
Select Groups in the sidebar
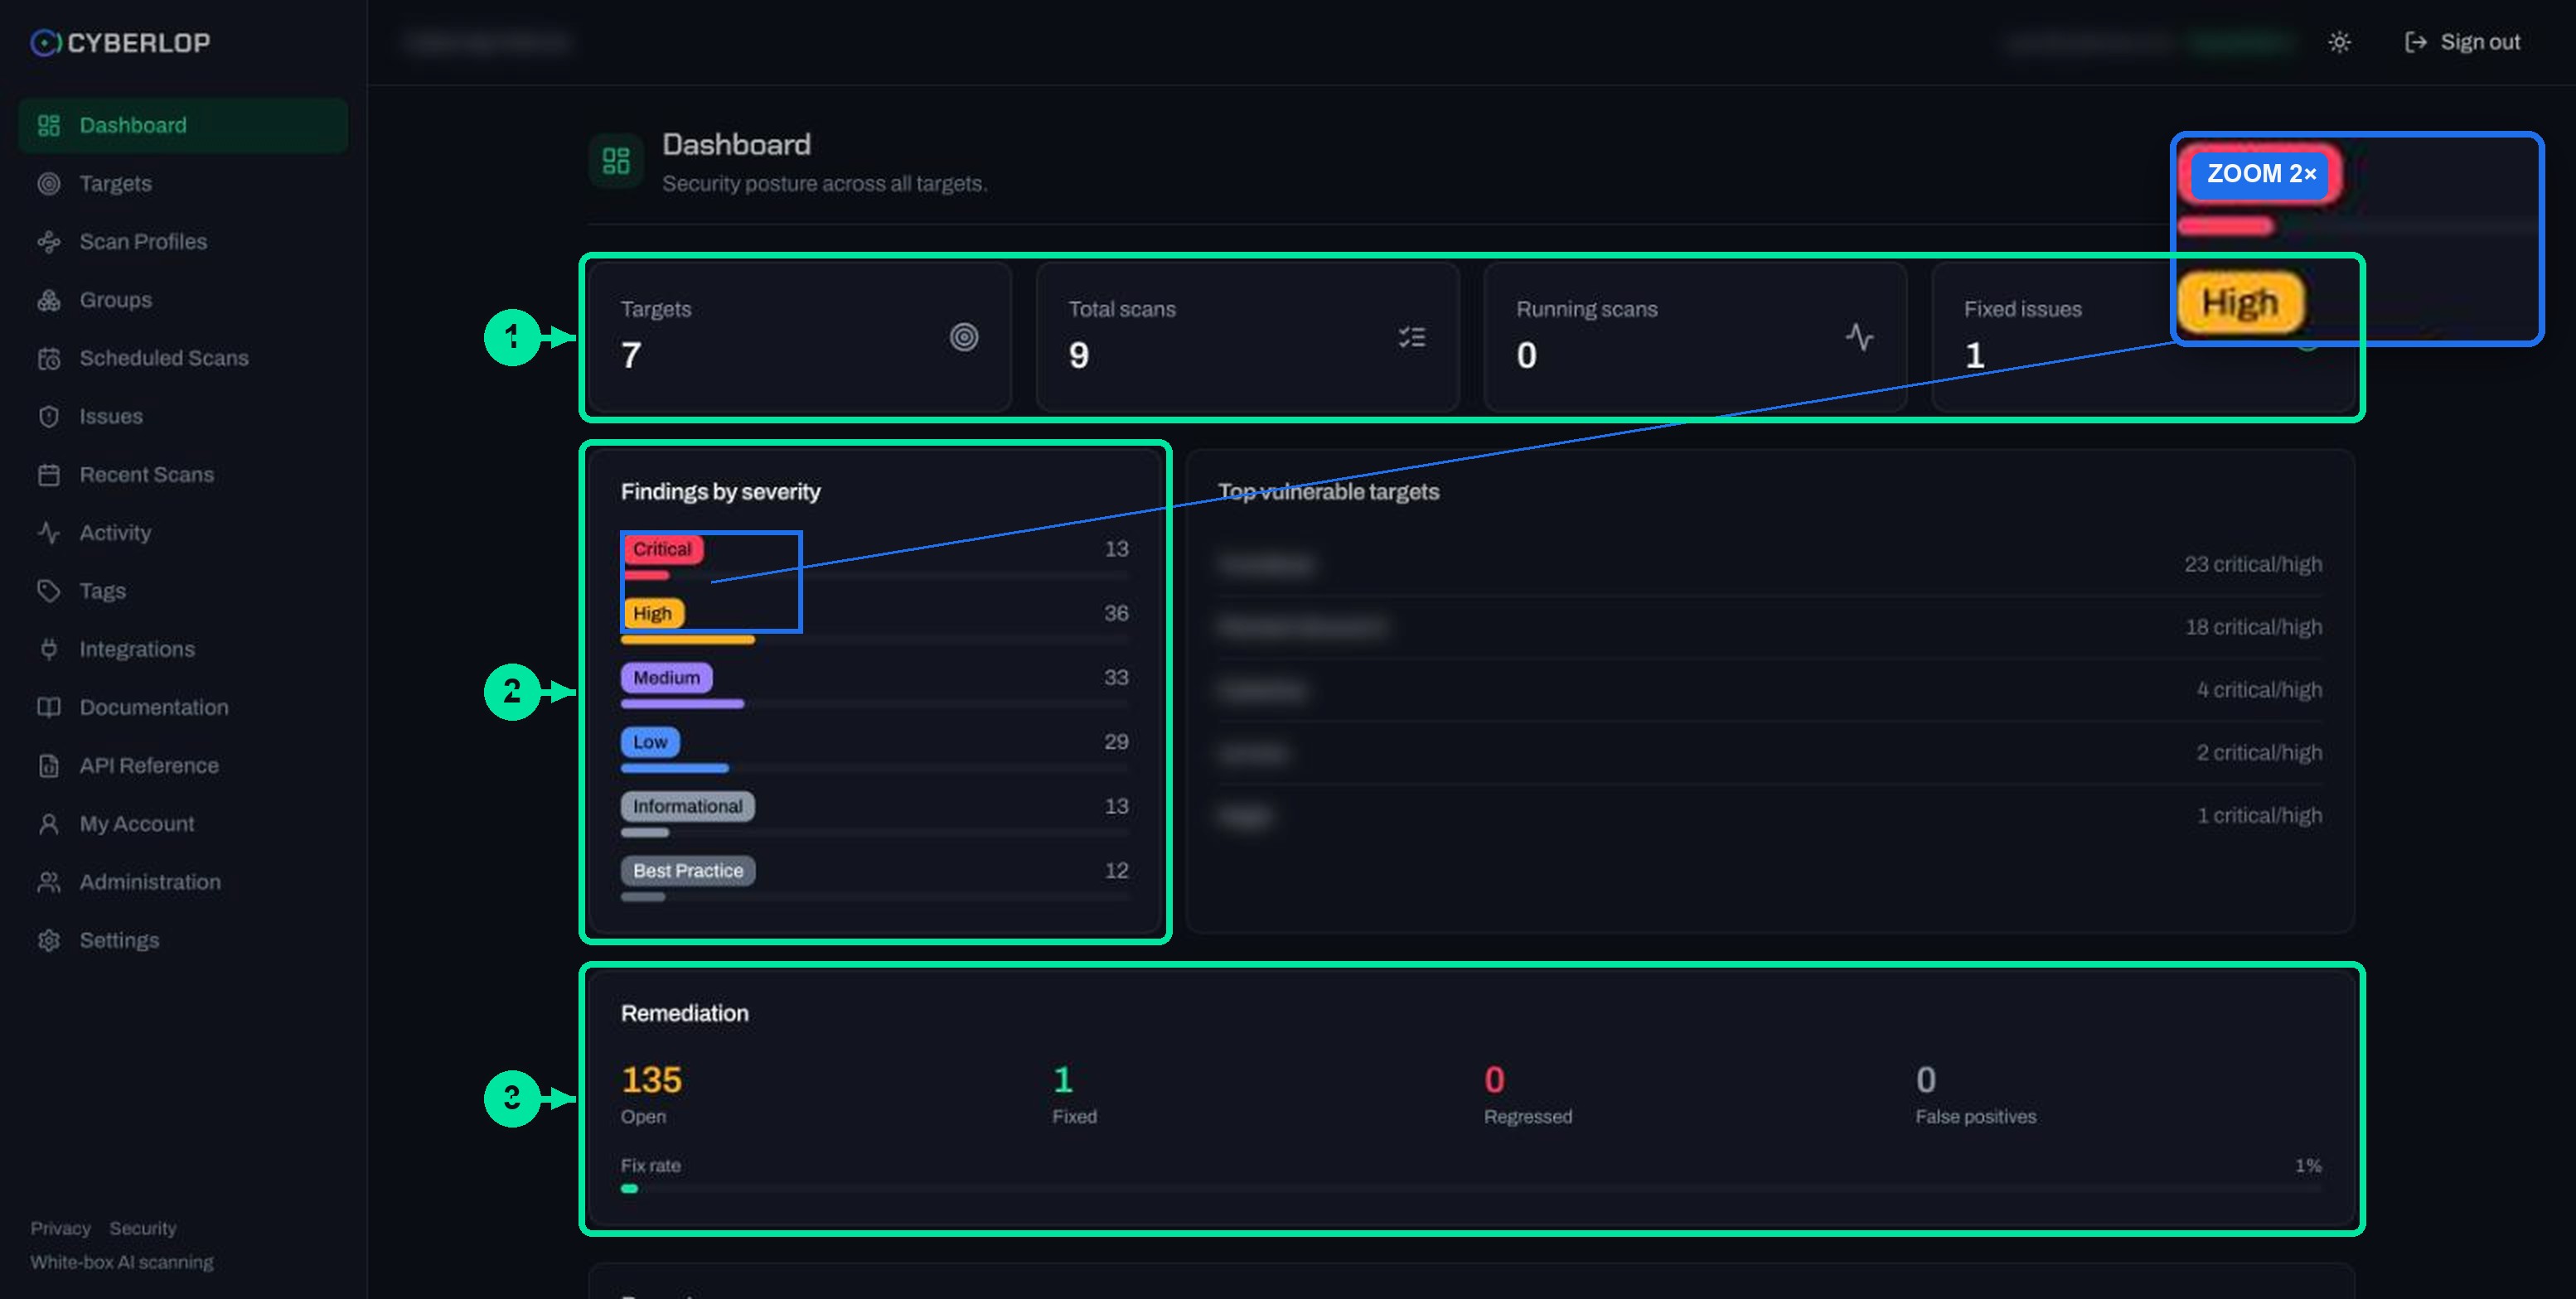(x=183, y=300)
